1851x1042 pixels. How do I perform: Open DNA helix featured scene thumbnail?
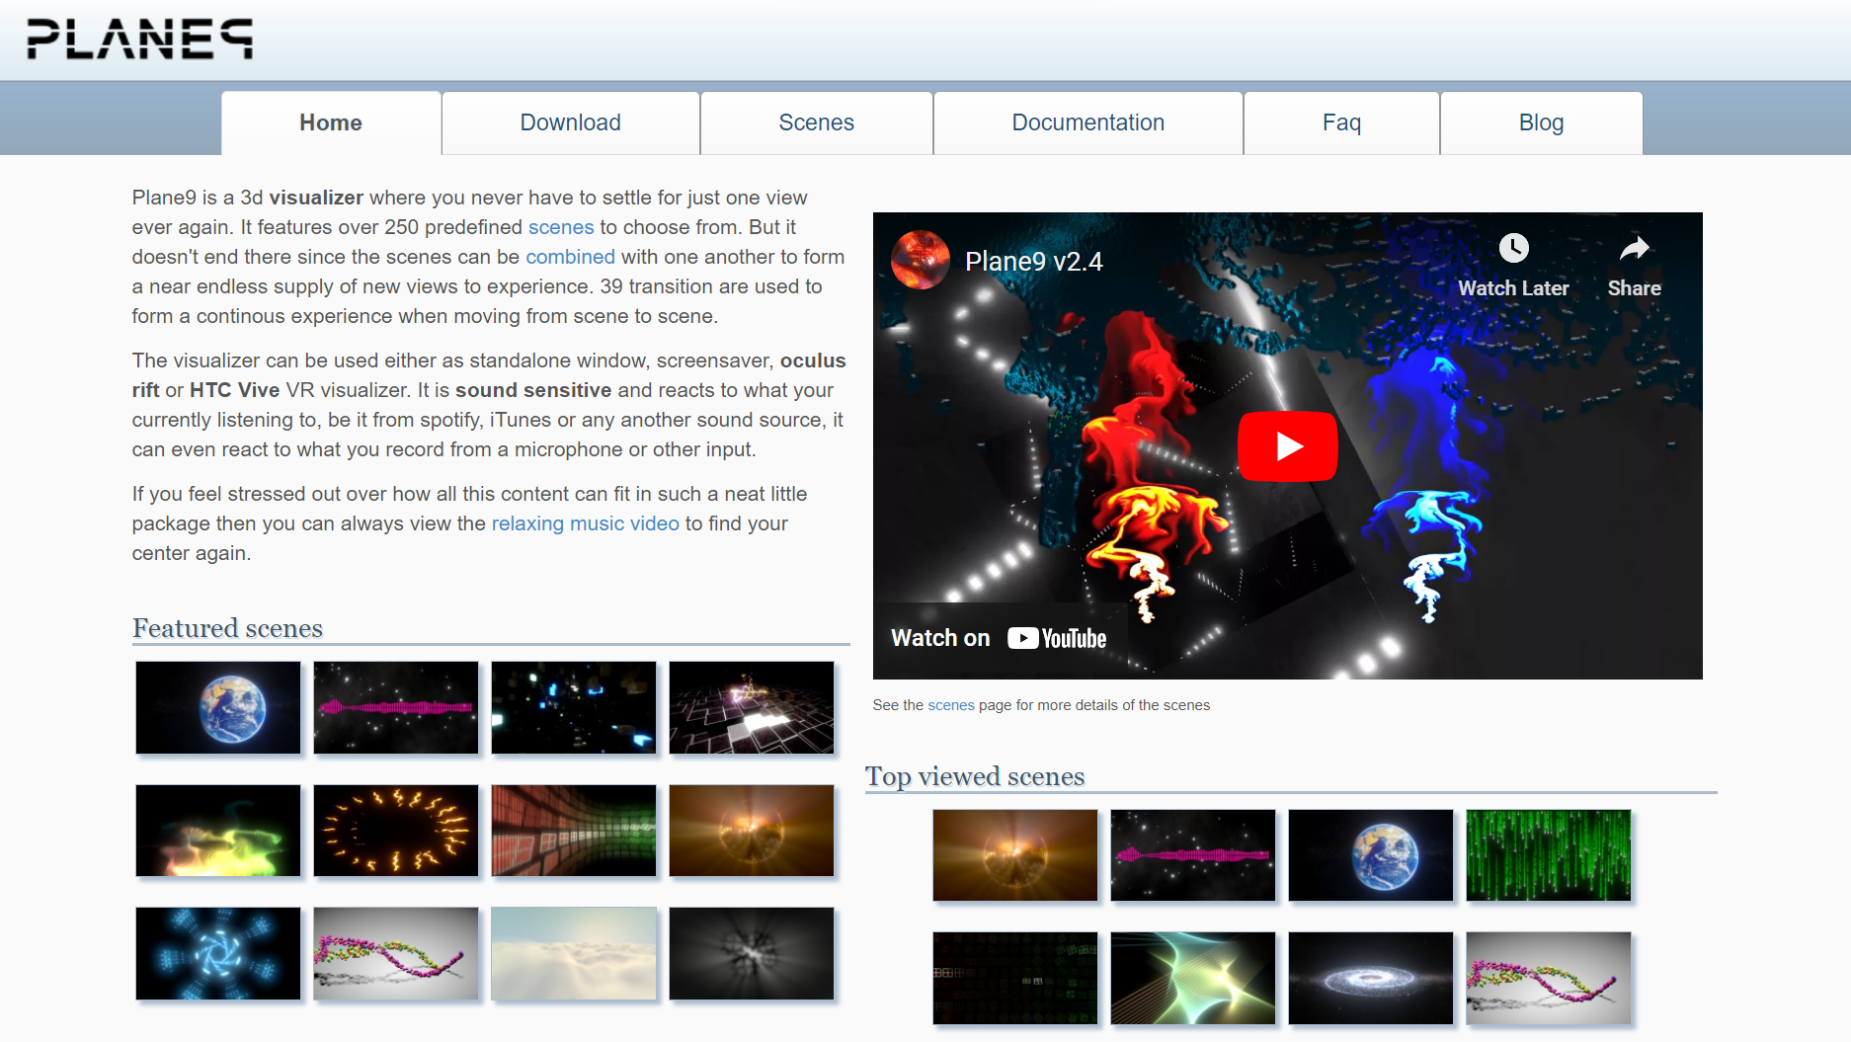tap(396, 953)
